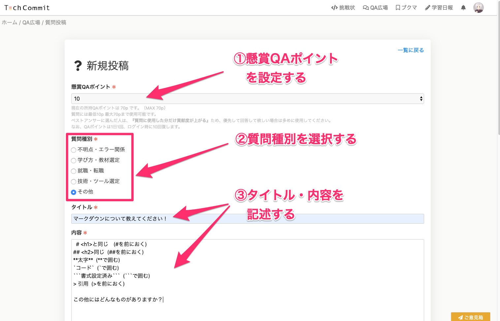
Task: Click the 新規投稿 heading question mark icon
Action: click(x=78, y=66)
